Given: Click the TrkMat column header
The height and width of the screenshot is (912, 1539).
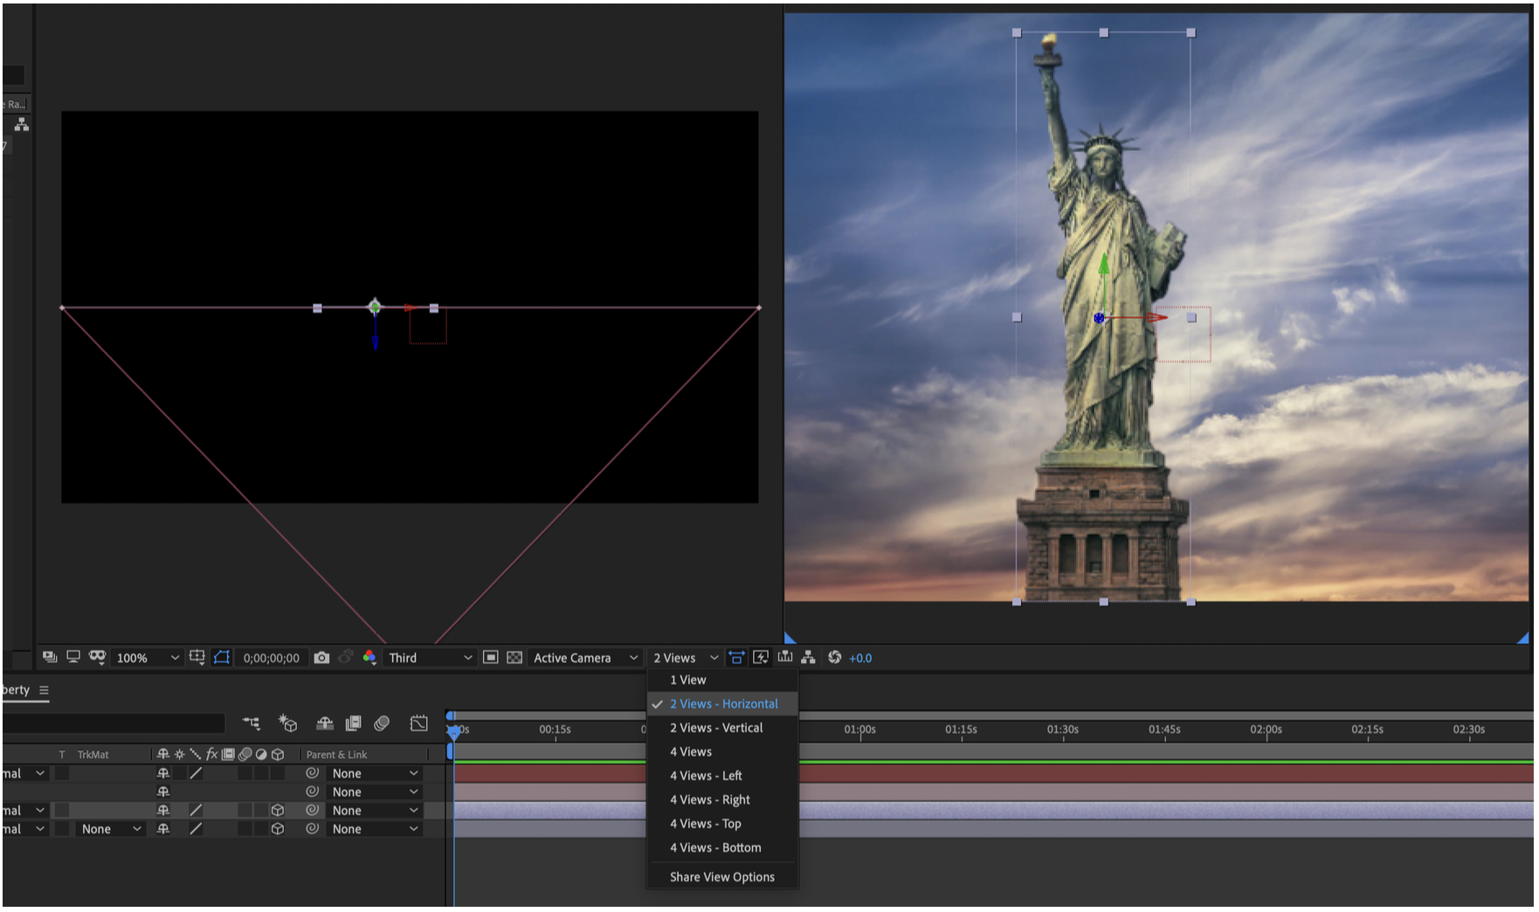Looking at the screenshot, I should pyautogui.click(x=93, y=755).
